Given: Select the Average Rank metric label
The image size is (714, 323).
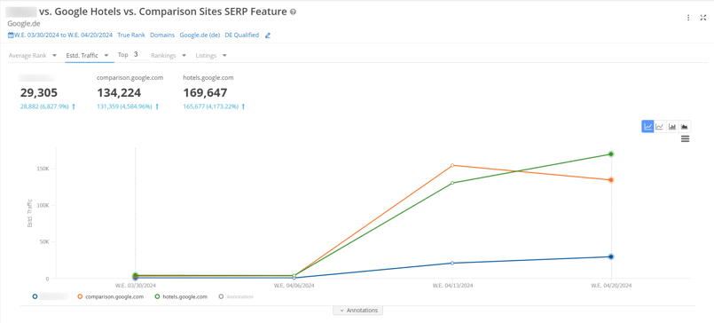Looking at the screenshot, I should coord(27,56).
